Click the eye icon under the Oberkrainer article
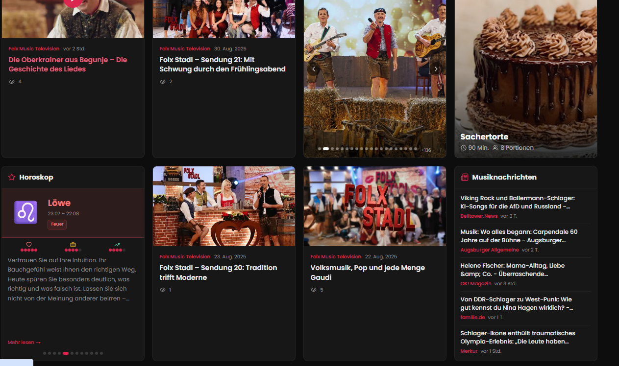The image size is (619, 366). pyautogui.click(x=12, y=82)
